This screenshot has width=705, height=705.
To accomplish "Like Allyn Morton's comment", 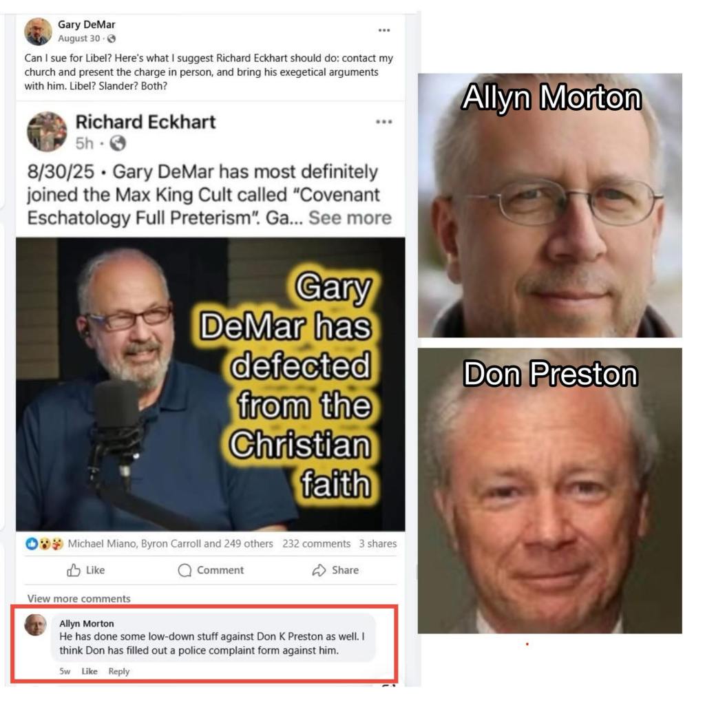I will point(90,671).
